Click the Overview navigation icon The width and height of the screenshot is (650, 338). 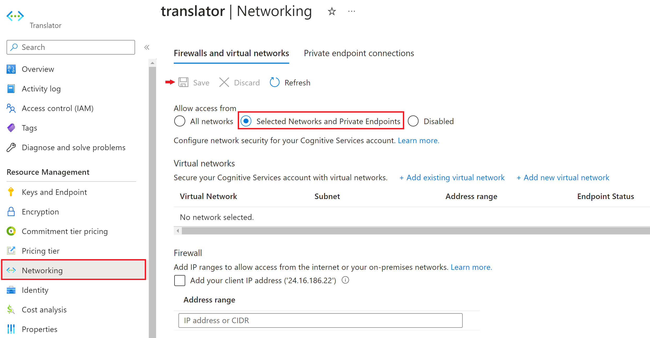[x=11, y=69]
